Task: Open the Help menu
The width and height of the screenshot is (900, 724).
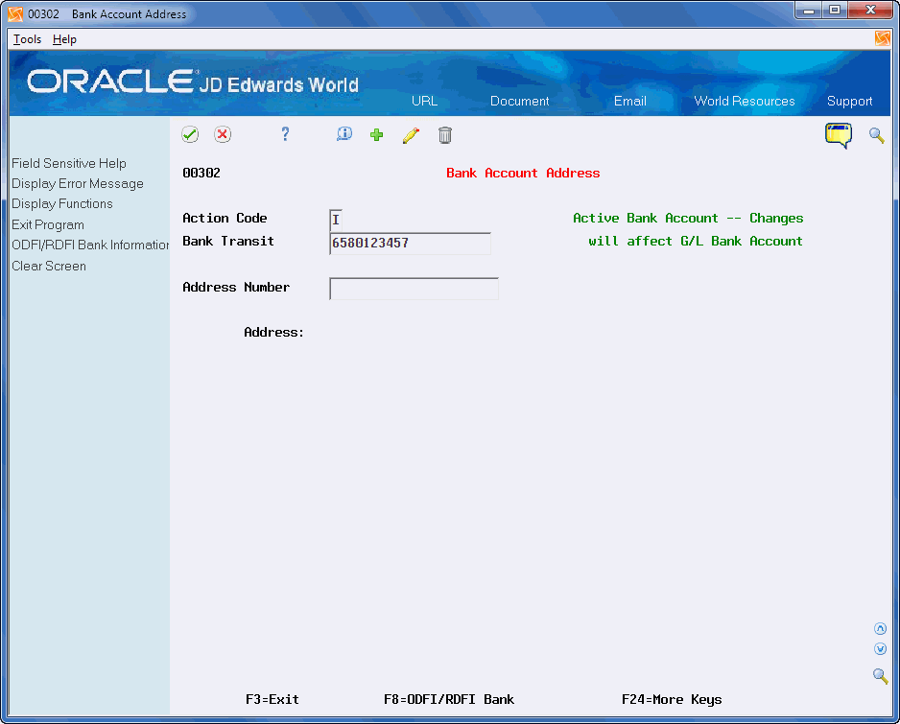Action: pyautogui.click(x=64, y=39)
